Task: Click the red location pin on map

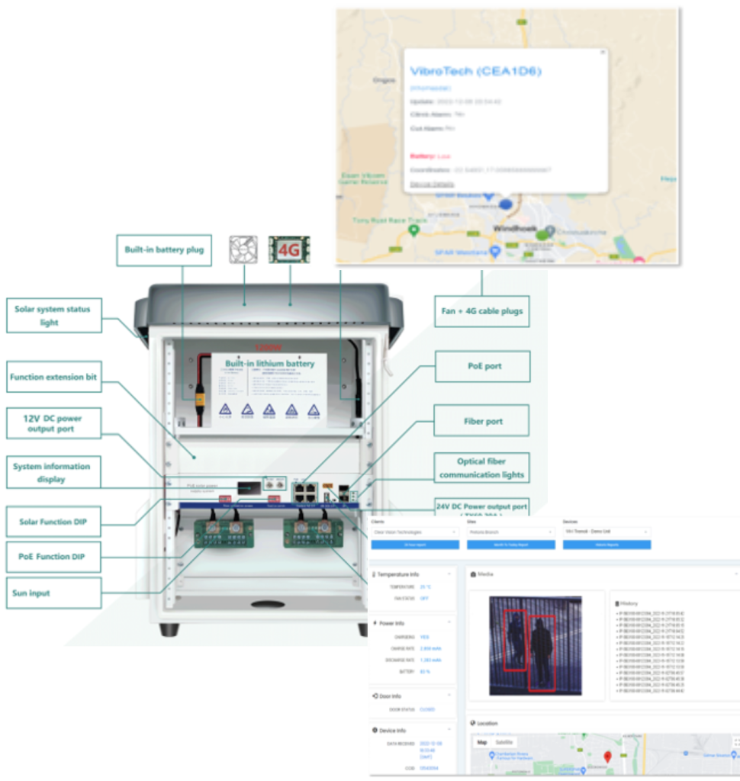Action: tap(607, 757)
